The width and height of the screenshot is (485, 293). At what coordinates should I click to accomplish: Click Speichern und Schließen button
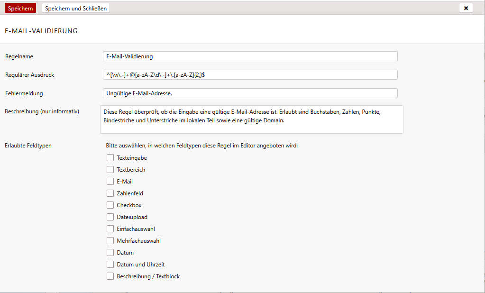[76, 8]
